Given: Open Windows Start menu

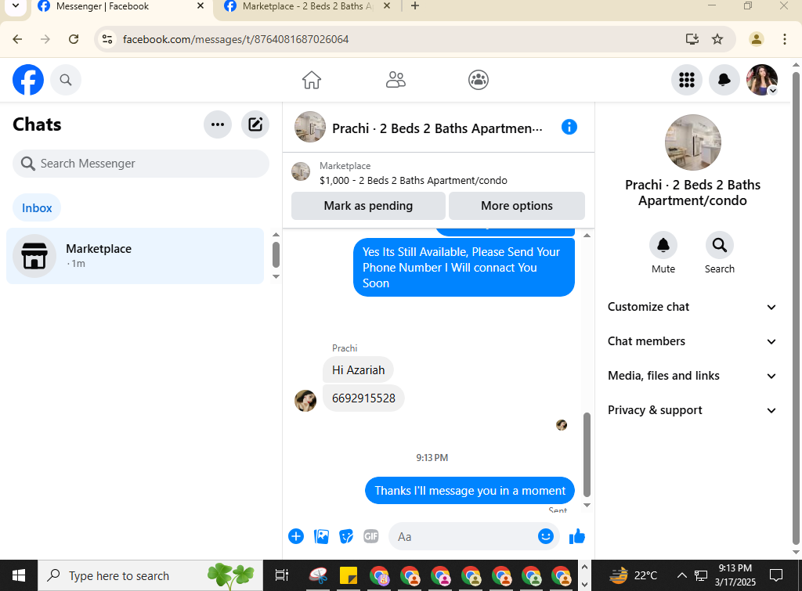Looking at the screenshot, I should (x=19, y=575).
